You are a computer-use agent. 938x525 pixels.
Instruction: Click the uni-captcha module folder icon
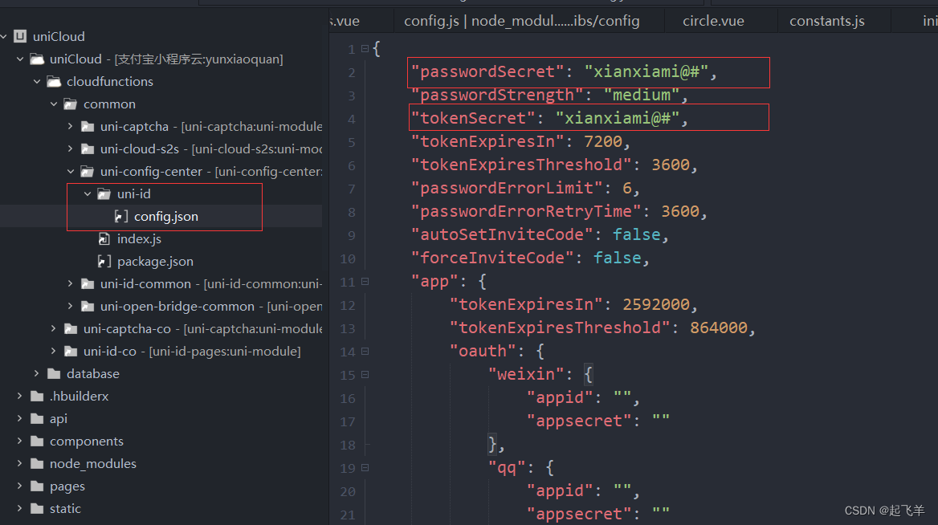tap(88, 126)
